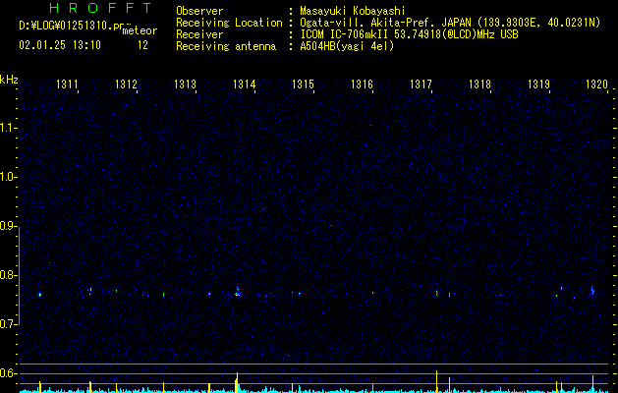This screenshot has width=618, height=393.
Task: Click the 0.9 kHz frequency label
Action: point(7,226)
